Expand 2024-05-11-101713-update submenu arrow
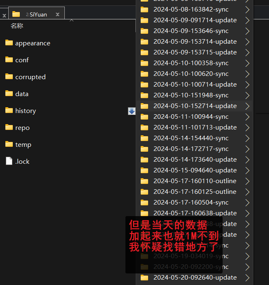Image resolution: width=269 pixels, height=285 pixels. 247,127
